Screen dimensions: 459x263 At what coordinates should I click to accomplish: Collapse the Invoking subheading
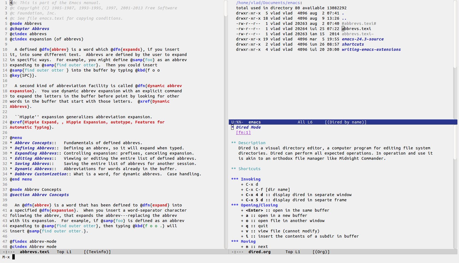click(246, 179)
